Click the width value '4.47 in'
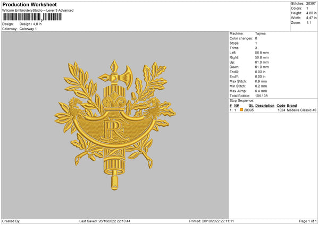 (311, 18)
